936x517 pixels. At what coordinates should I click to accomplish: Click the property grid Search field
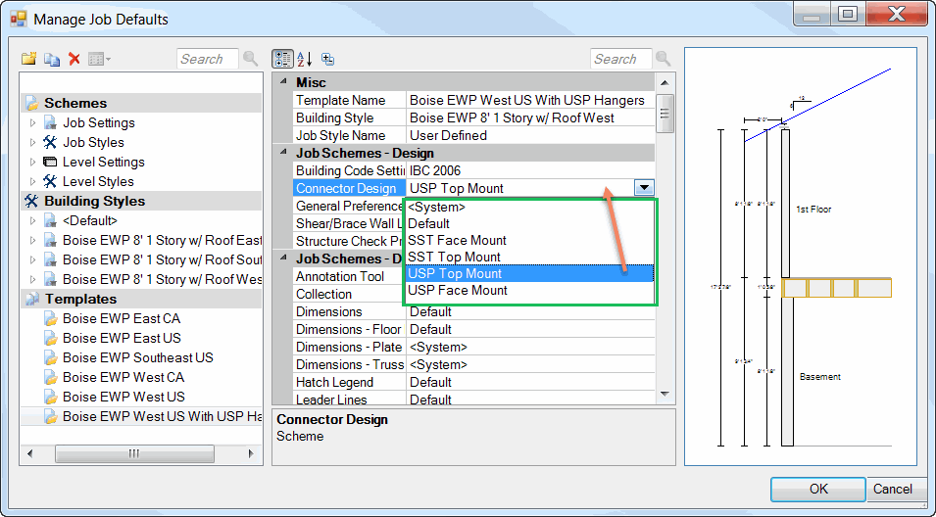620,59
